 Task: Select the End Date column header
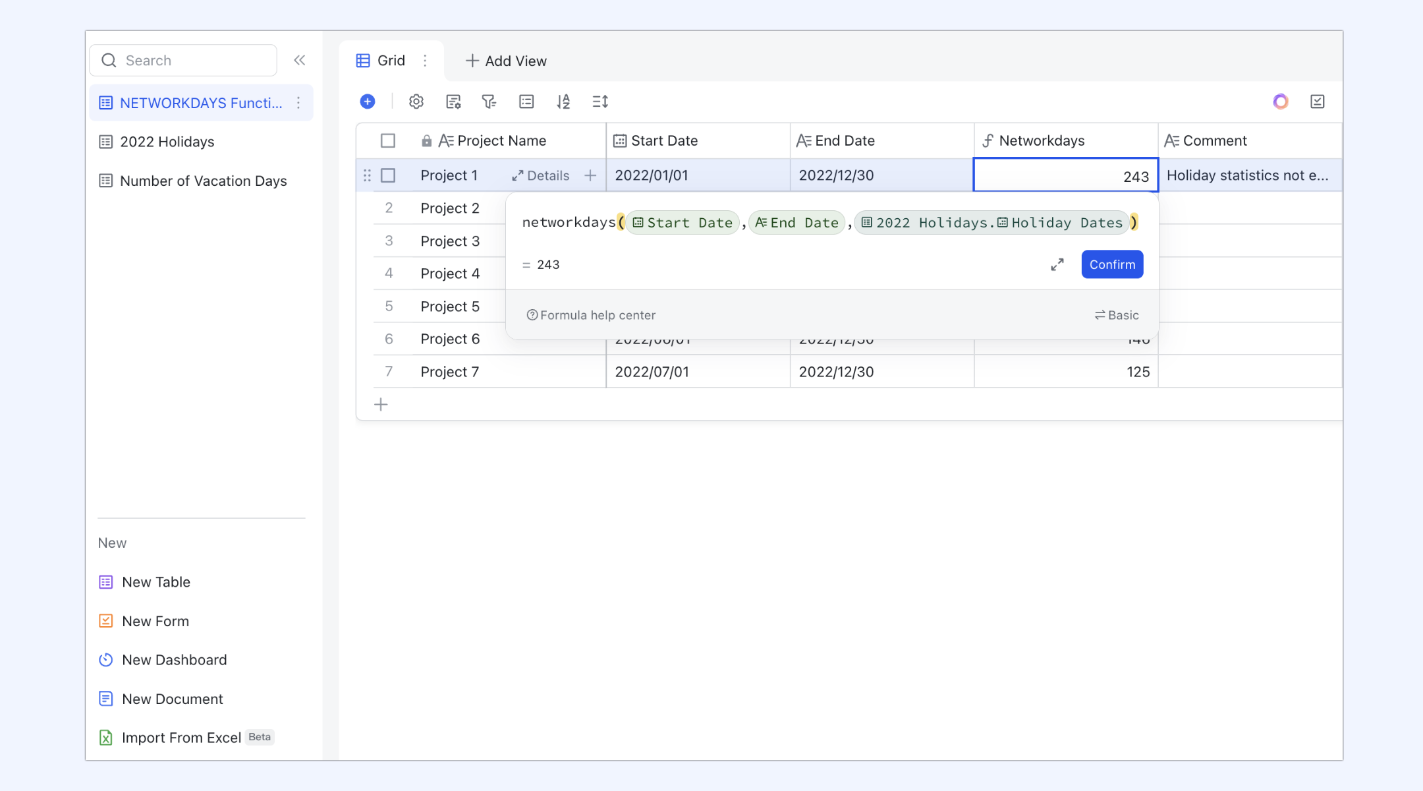(882, 141)
